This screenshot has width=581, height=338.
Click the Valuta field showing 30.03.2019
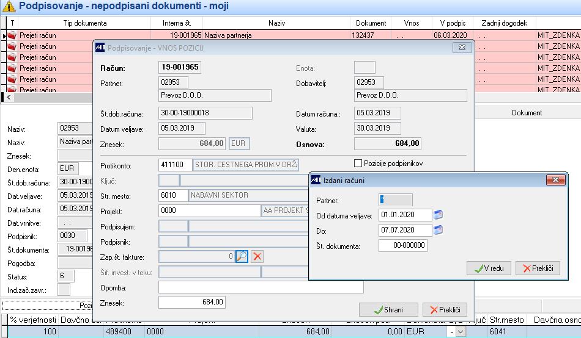tap(377, 128)
